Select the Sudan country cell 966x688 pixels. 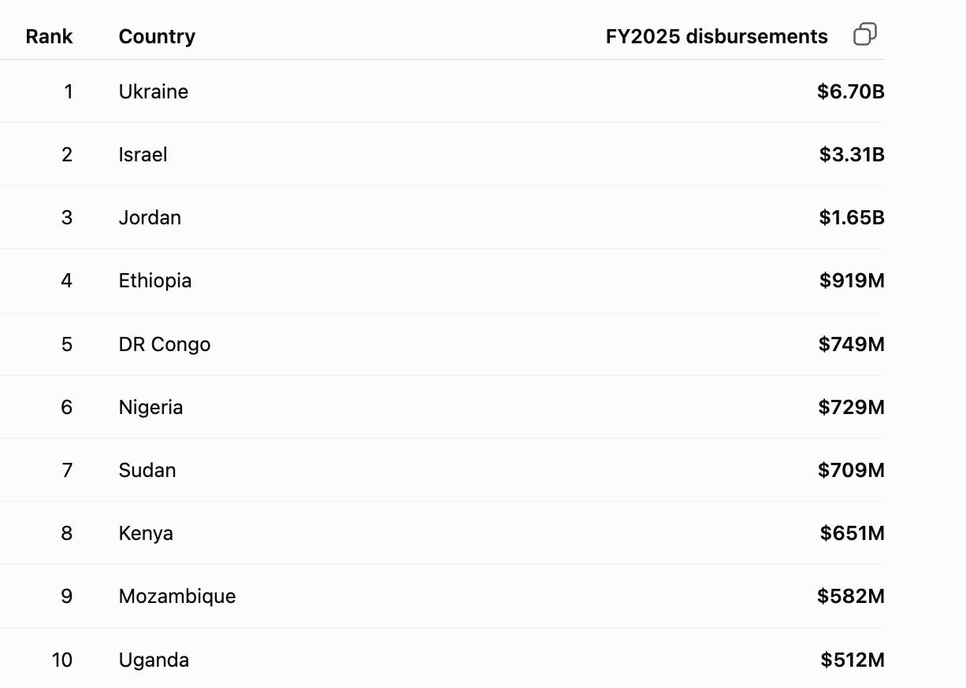click(x=147, y=470)
